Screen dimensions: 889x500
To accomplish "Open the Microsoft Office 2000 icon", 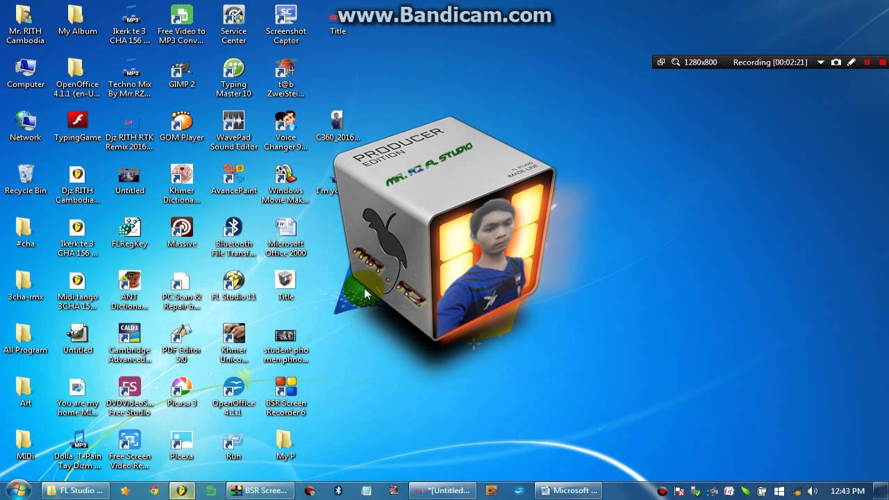I will coord(285,237).
